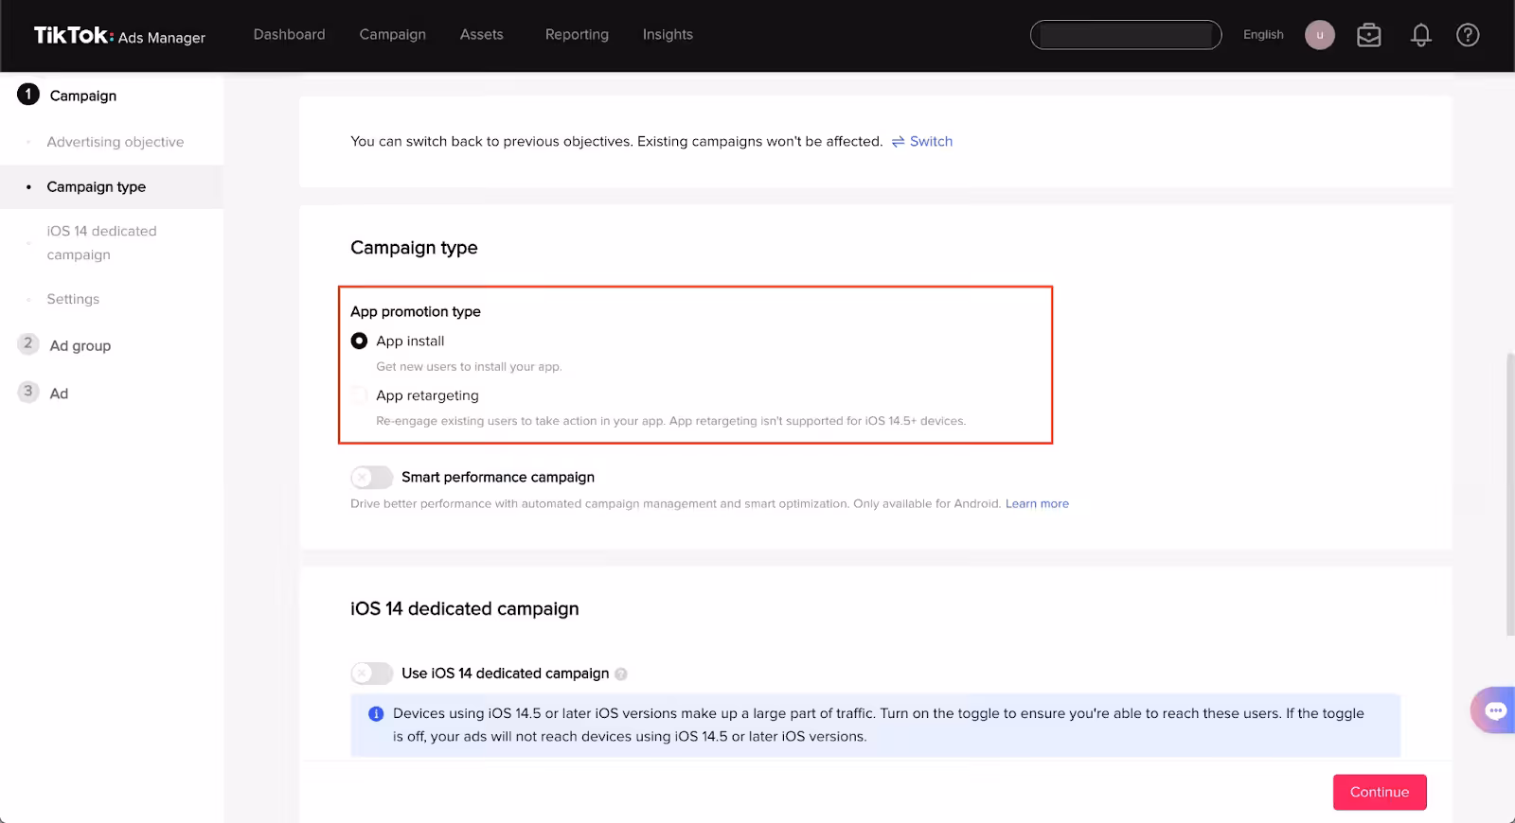Jump to iOS 14 dedicated campaign in sidebar
This screenshot has height=823, width=1515.
tap(102, 243)
